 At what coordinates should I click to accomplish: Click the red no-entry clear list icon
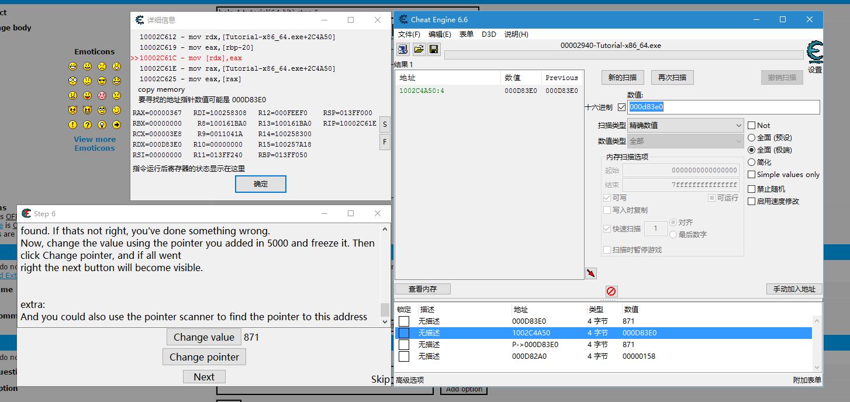click(x=611, y=291)
